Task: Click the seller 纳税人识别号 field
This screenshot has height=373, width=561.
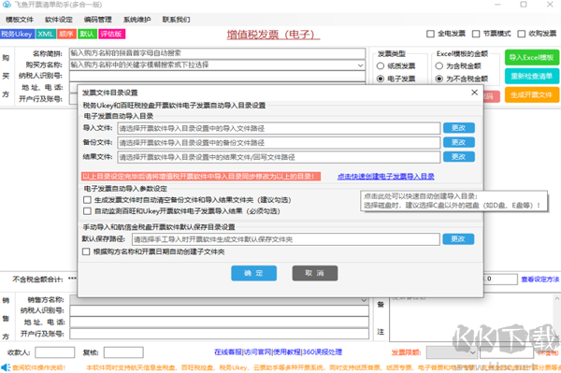Action: point(219,310)
